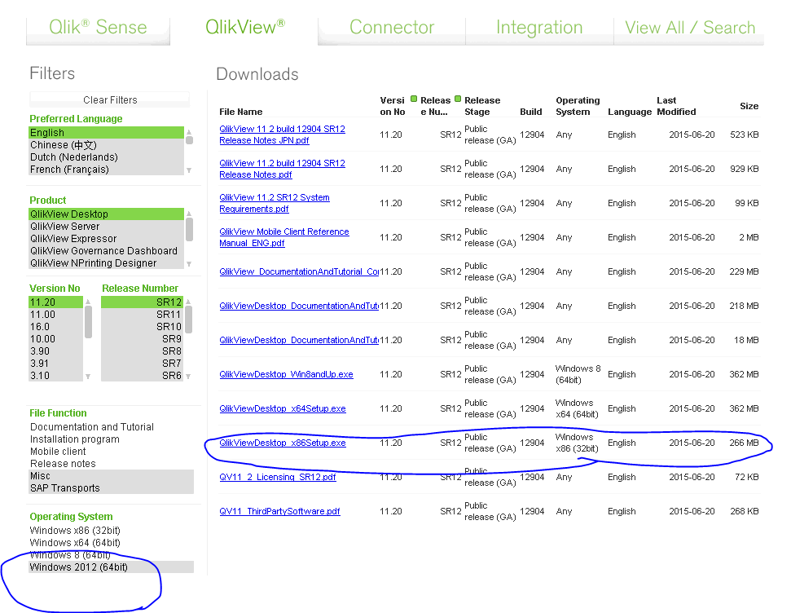Pick QlikView Governance Dashboard product
Image resolution: width=791 pixels, height=613 pixels.
pos(107,251)
